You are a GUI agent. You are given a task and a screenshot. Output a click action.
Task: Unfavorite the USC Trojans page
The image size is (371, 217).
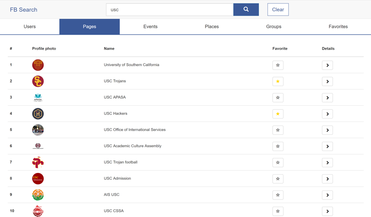point(278,81)
